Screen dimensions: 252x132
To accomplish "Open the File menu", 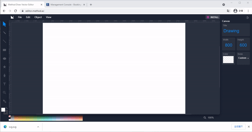I will pos(20,17).
